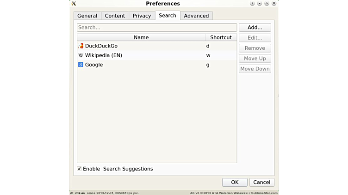The height and width of the screenshot is (195, 348).
Task: Click the Wikipedia W favicon
Action: tap(81, 55)
